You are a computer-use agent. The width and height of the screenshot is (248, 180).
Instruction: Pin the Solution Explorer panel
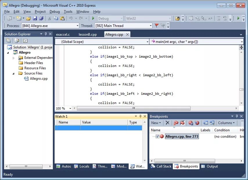point(46,34)
